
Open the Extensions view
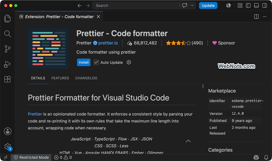pos(7,79)
